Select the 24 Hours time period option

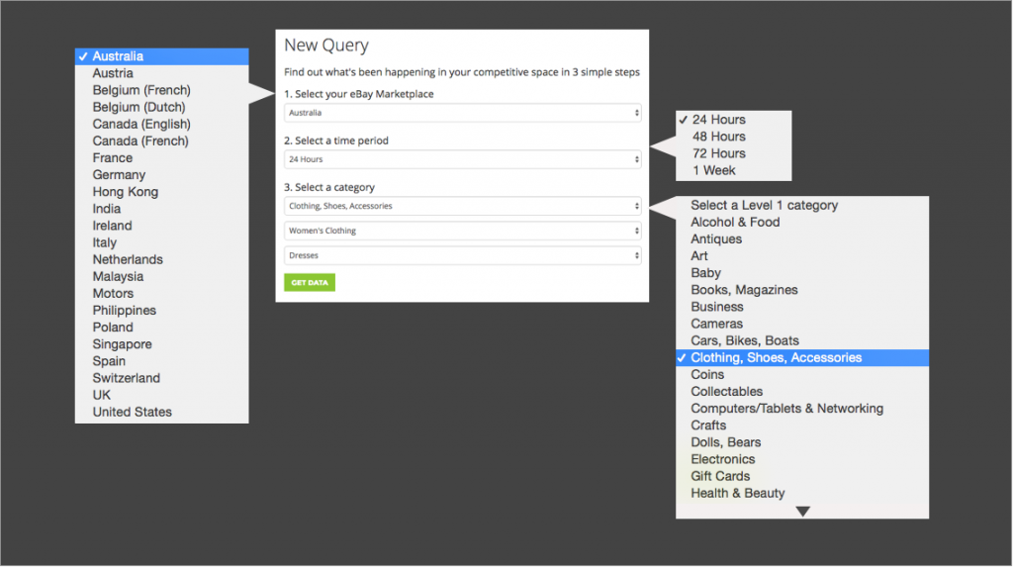click(x=733, y=120)
